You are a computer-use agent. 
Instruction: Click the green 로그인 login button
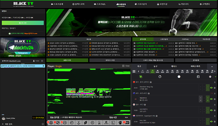click(23, 23)
